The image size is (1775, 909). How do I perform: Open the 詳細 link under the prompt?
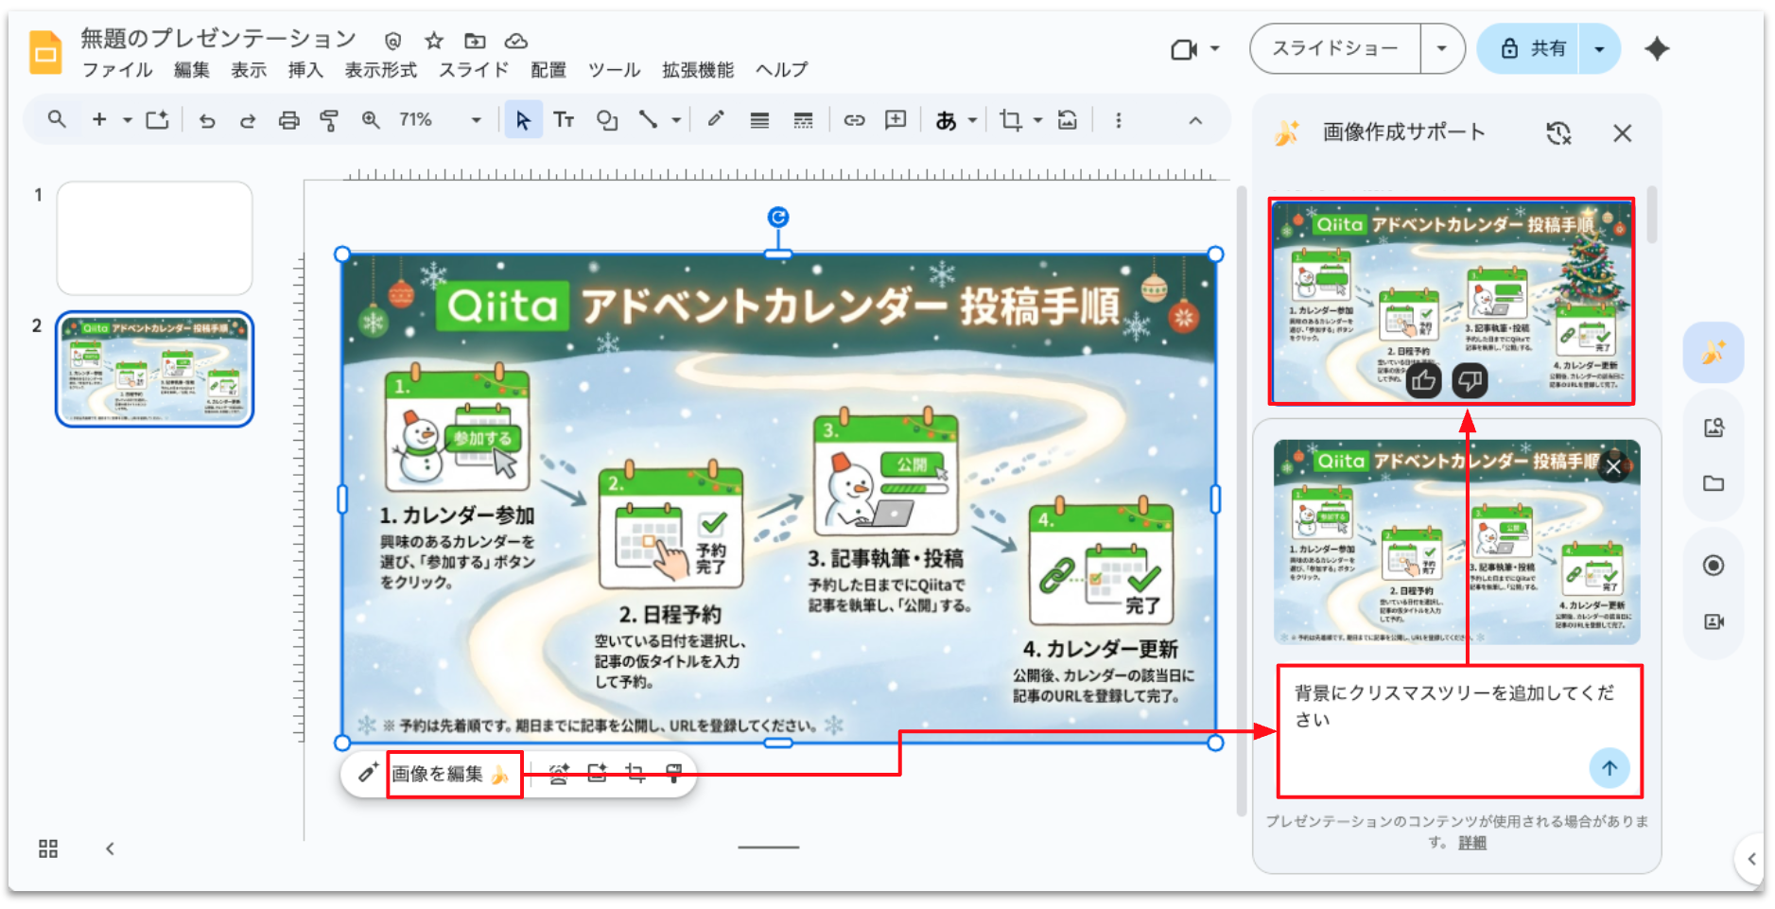1472,843
